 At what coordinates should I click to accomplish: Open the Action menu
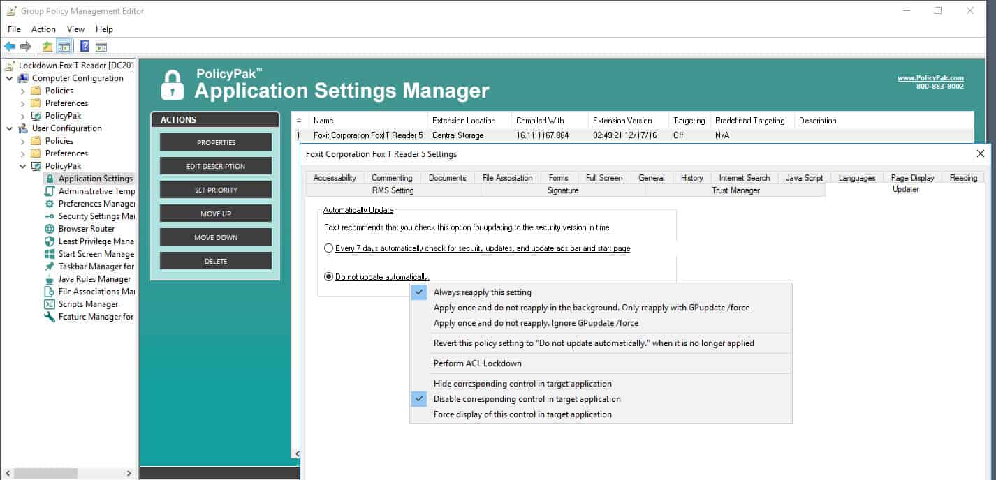point(43,29)
